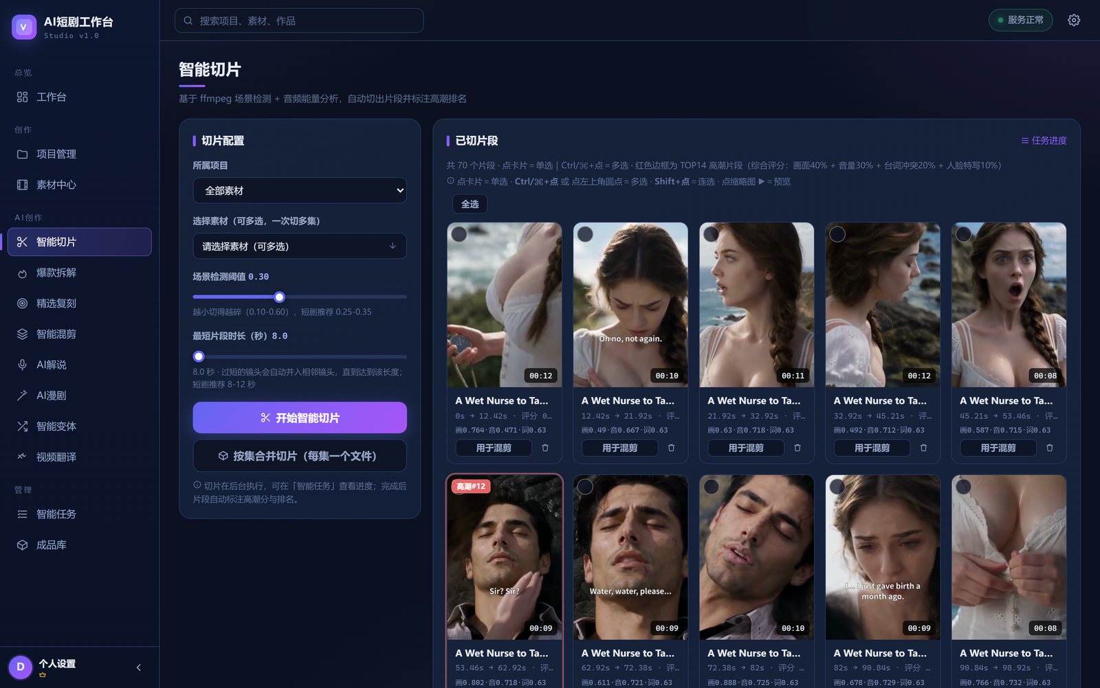Toggle selection circle on 32.92s → 45.21s clip
Viewport: 1100px width, 688px height.
tap(837, 234)
